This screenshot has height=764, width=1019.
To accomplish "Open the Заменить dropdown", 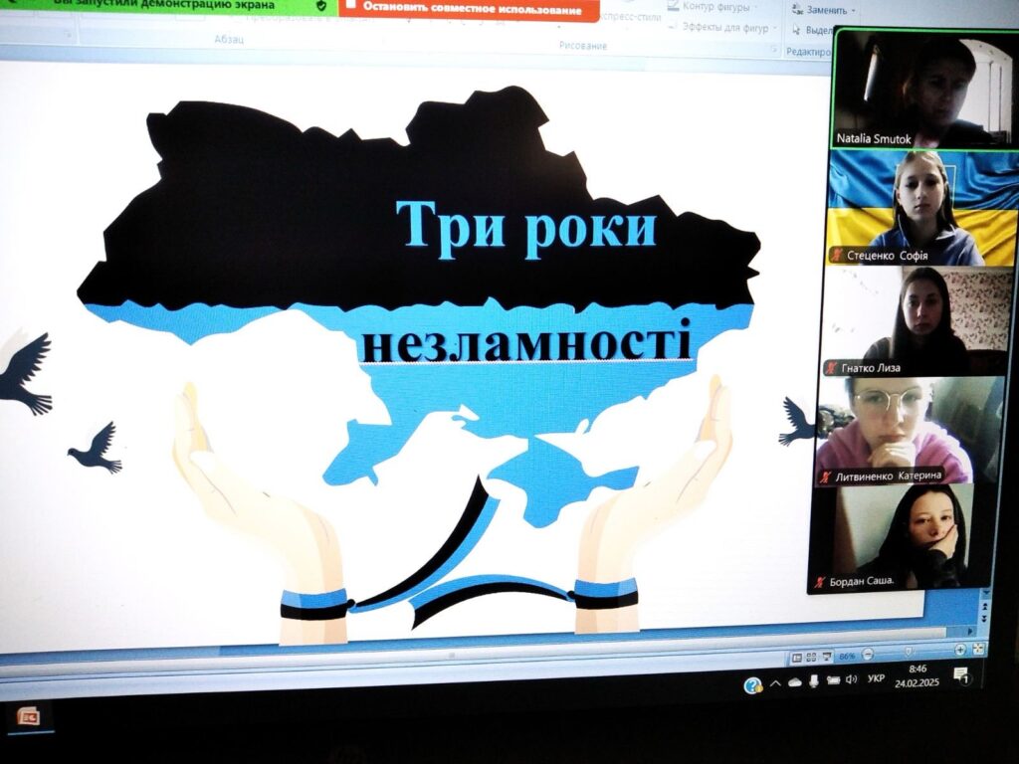I will point(823,10).
